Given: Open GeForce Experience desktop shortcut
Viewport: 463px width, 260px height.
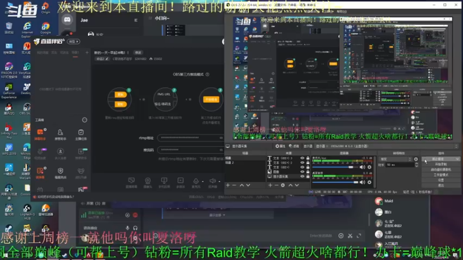Looking at the screenshot, I should (9, 91).
